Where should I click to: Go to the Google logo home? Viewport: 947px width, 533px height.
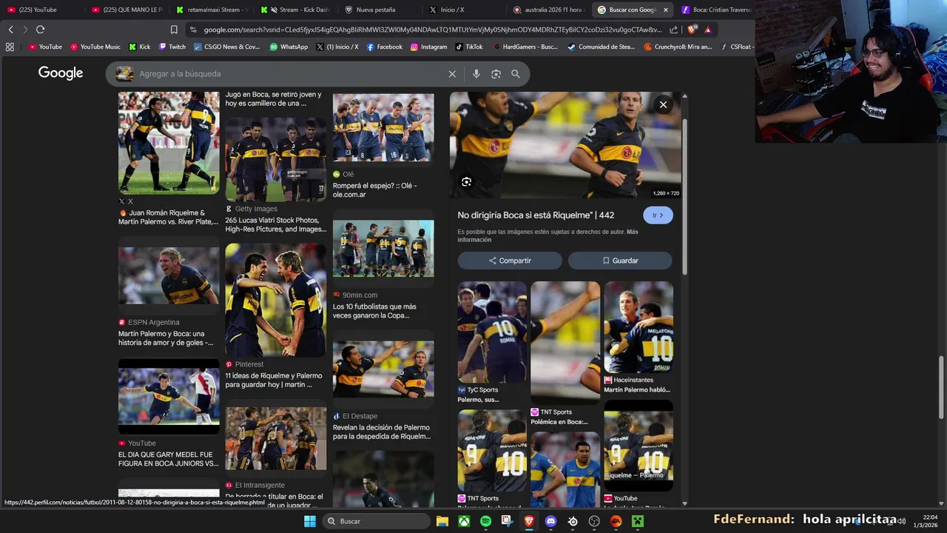(x=61, y=73)
